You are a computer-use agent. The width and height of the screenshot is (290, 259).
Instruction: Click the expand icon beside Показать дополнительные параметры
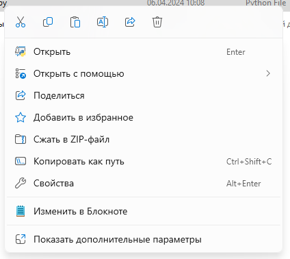pyautogui.click(x=21, y=239)
